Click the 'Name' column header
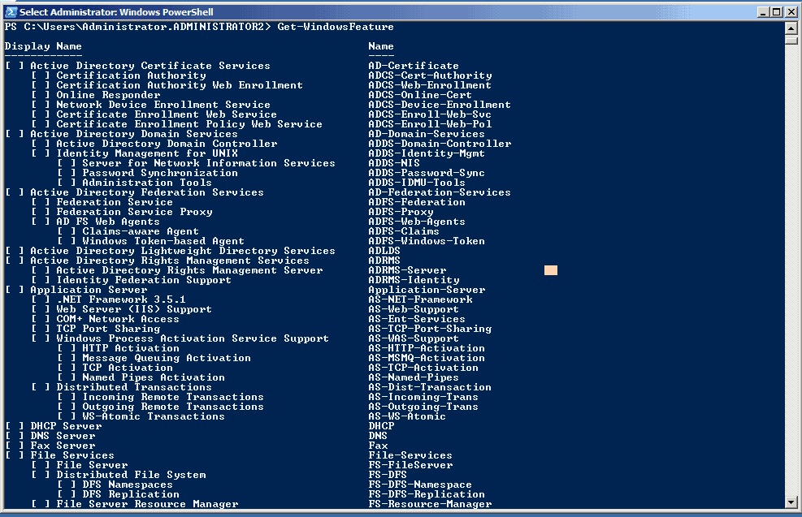 [x=381, y=46]
